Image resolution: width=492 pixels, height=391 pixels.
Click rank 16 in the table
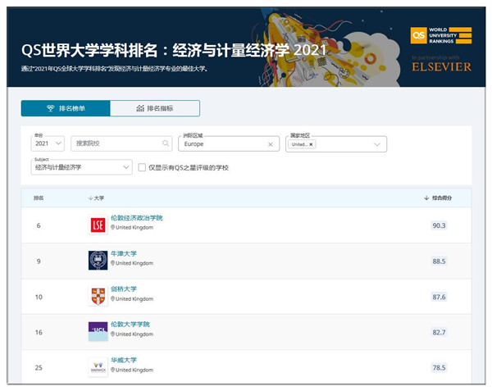(x=39, y=332)
